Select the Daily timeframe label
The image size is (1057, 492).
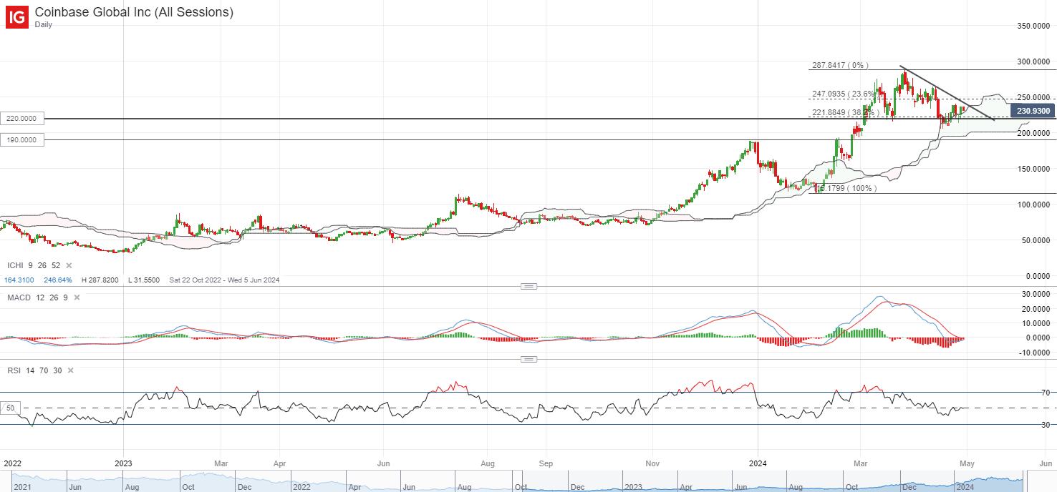44,24
